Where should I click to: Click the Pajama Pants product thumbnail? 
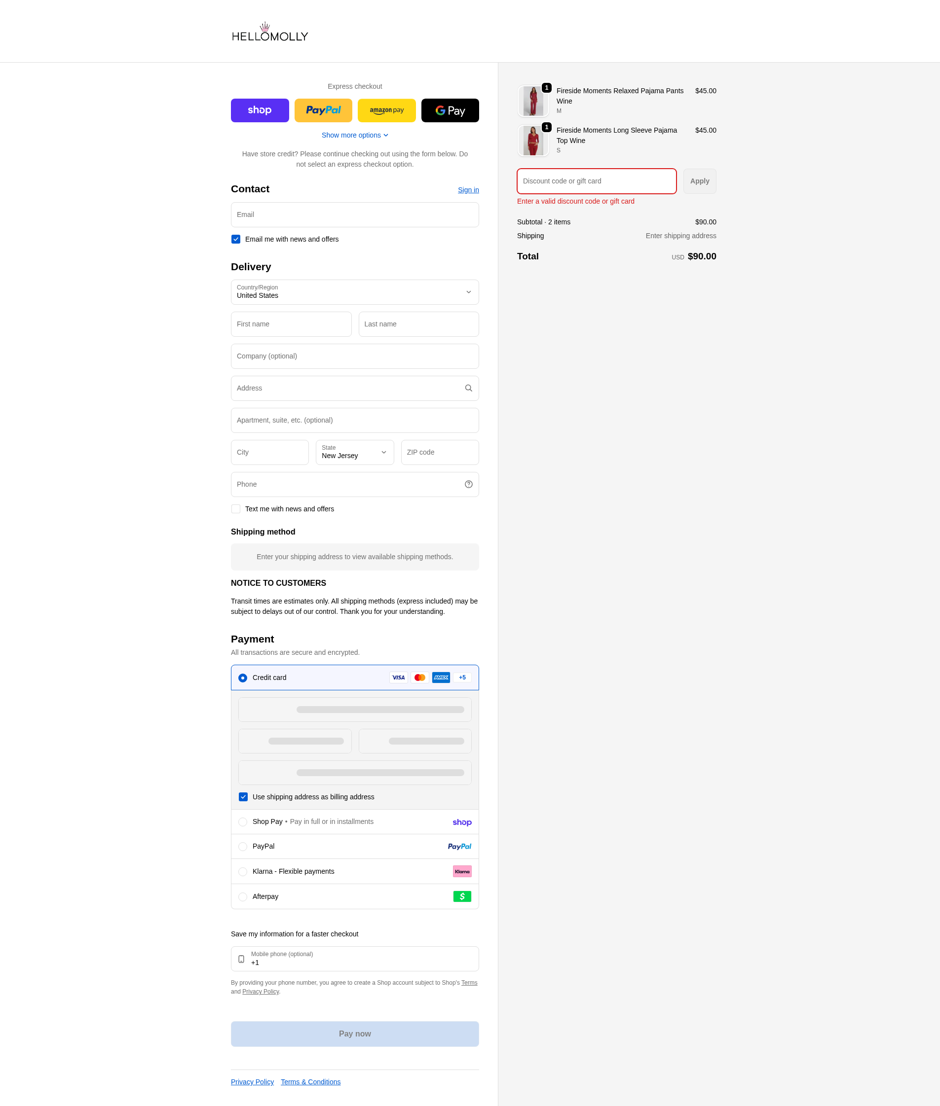[x=533, y=101]
